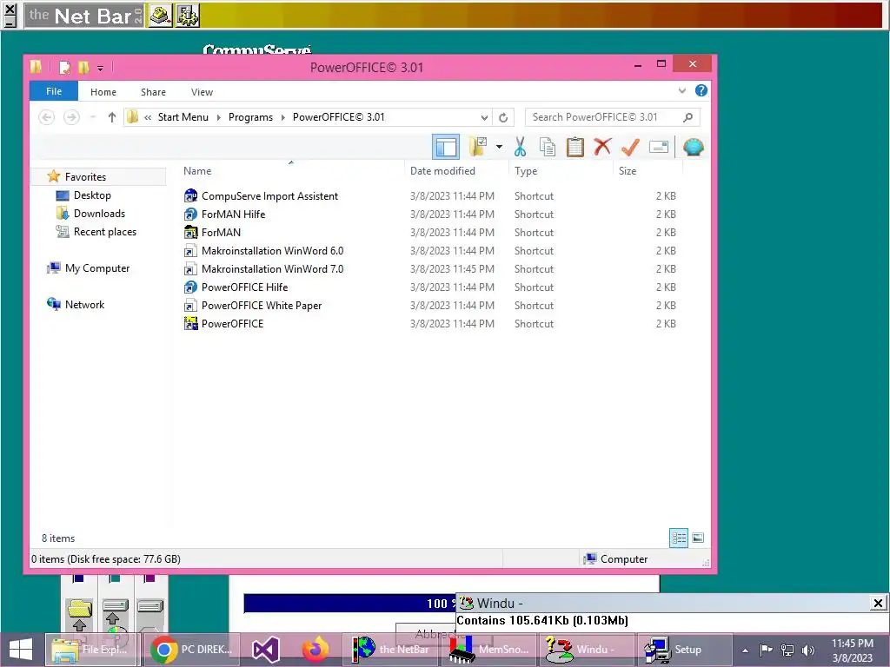Screen dimensions: 890x667
Task: Switch to the NetBar taskbar item
Action: click(391, 650)
